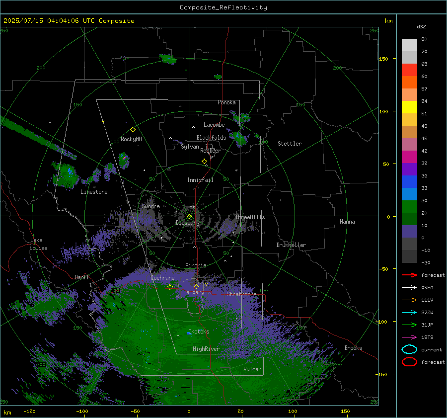Click the Lake Louise label
The image size is (447, 418).
[x=38, y=244]
